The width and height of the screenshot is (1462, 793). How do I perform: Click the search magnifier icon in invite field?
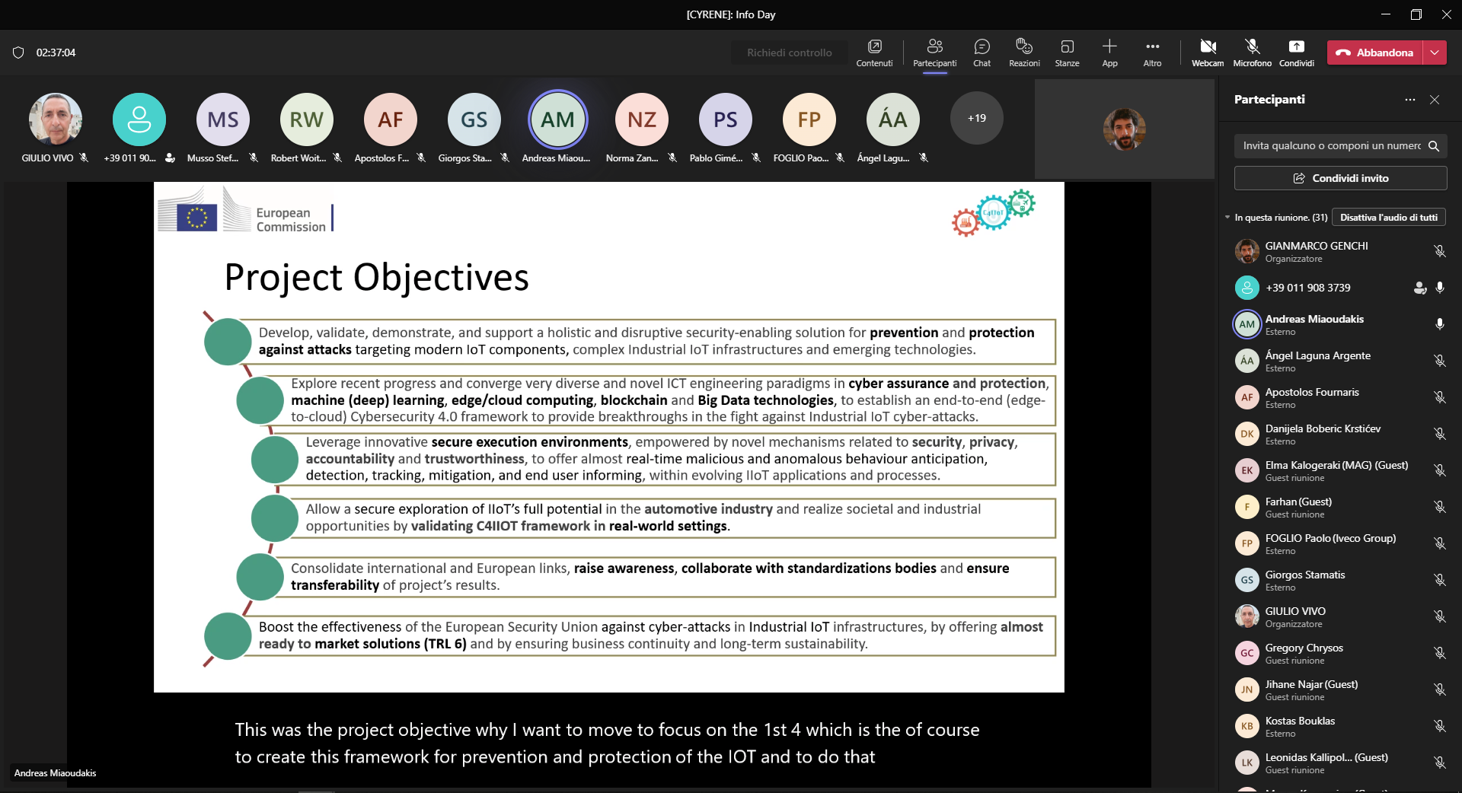click(1434, 145)
